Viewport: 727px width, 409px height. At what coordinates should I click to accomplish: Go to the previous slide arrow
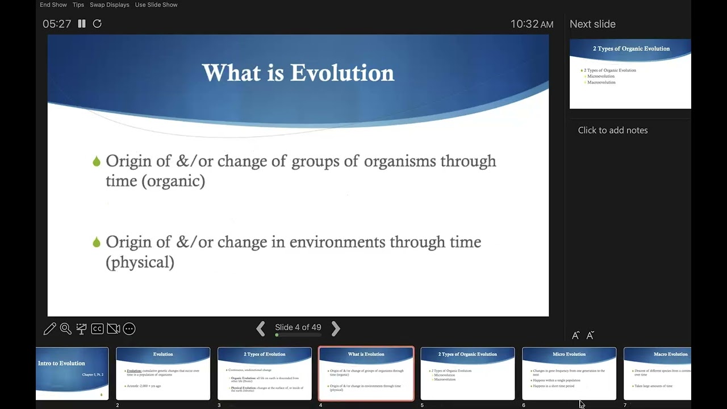point(261,328)
